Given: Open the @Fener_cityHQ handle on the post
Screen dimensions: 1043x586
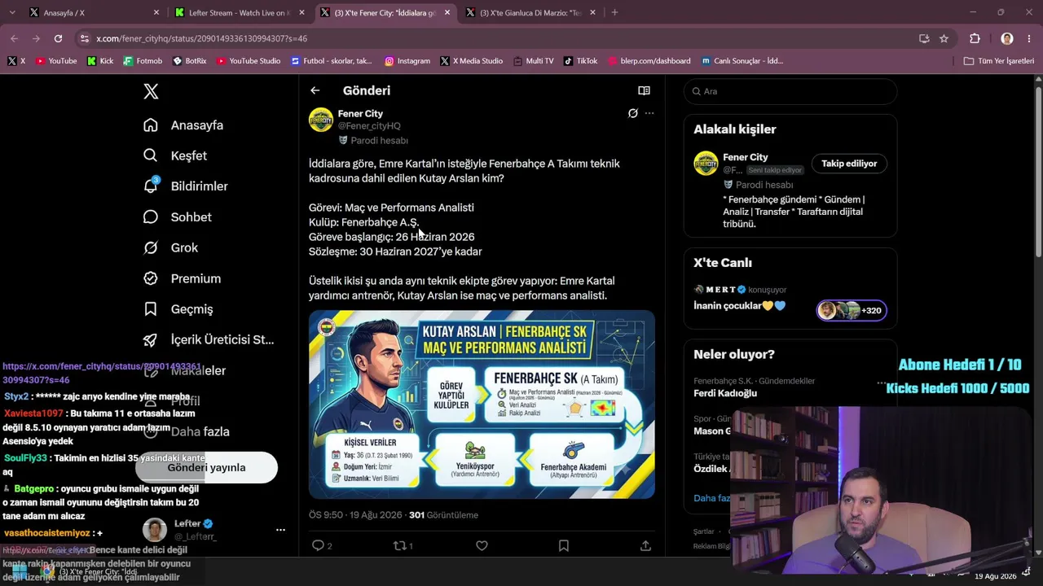Looking at the screenshot, I should tap(369, 126).
